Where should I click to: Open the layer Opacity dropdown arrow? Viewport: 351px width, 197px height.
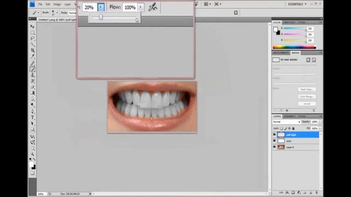(x=320, y=121)
